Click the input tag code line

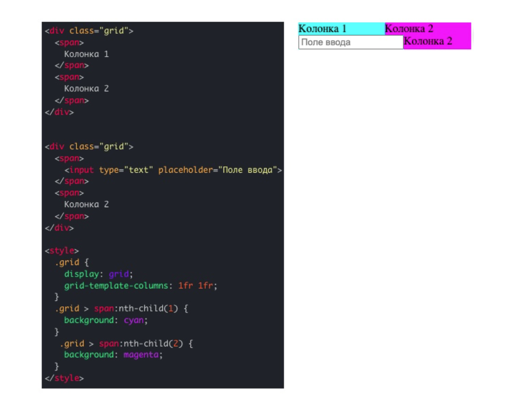pyautogui.click(x=173, y=170)
